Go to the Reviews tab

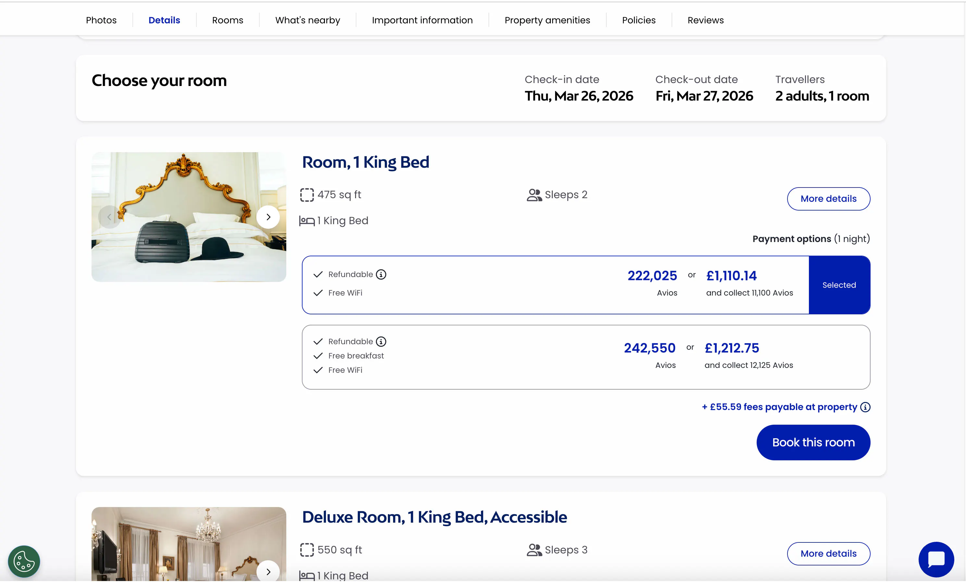point(705,20)
